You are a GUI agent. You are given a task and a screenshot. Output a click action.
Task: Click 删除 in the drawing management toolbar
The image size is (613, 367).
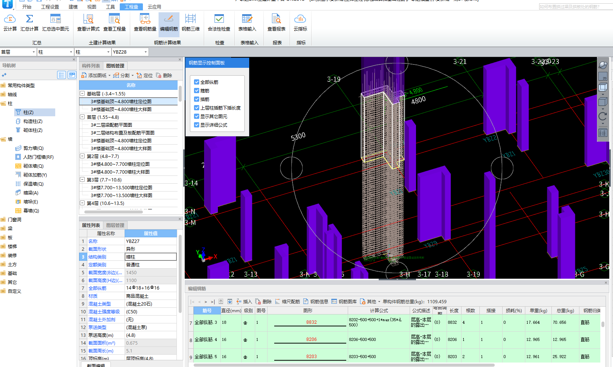164,75
